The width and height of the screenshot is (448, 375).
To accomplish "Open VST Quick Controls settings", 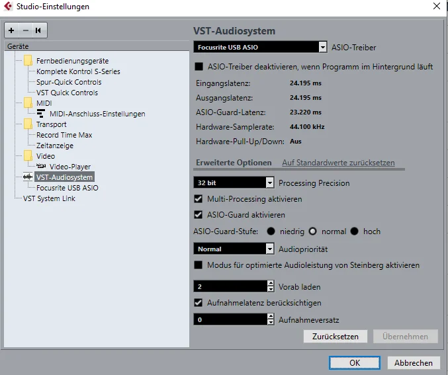I will (x=67, y=93).
